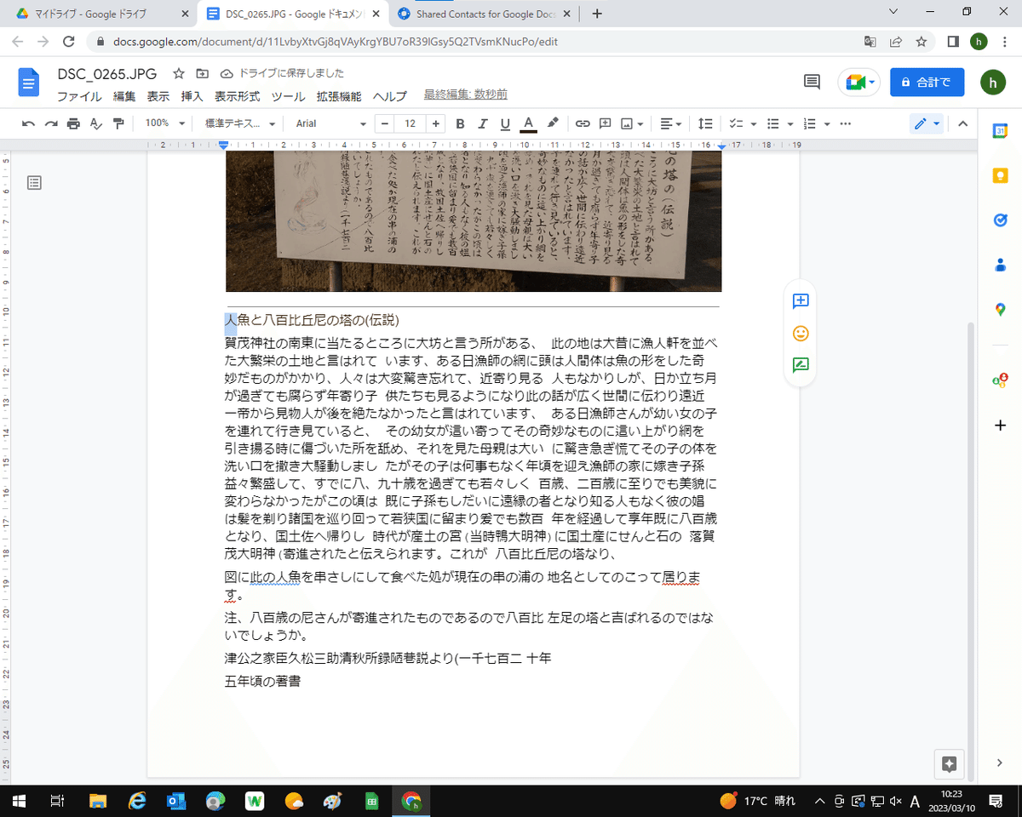Open 拡張機能 menu
Image resolution: width=1022 pixels, height=817 pixels.
(x=339, y=96)
